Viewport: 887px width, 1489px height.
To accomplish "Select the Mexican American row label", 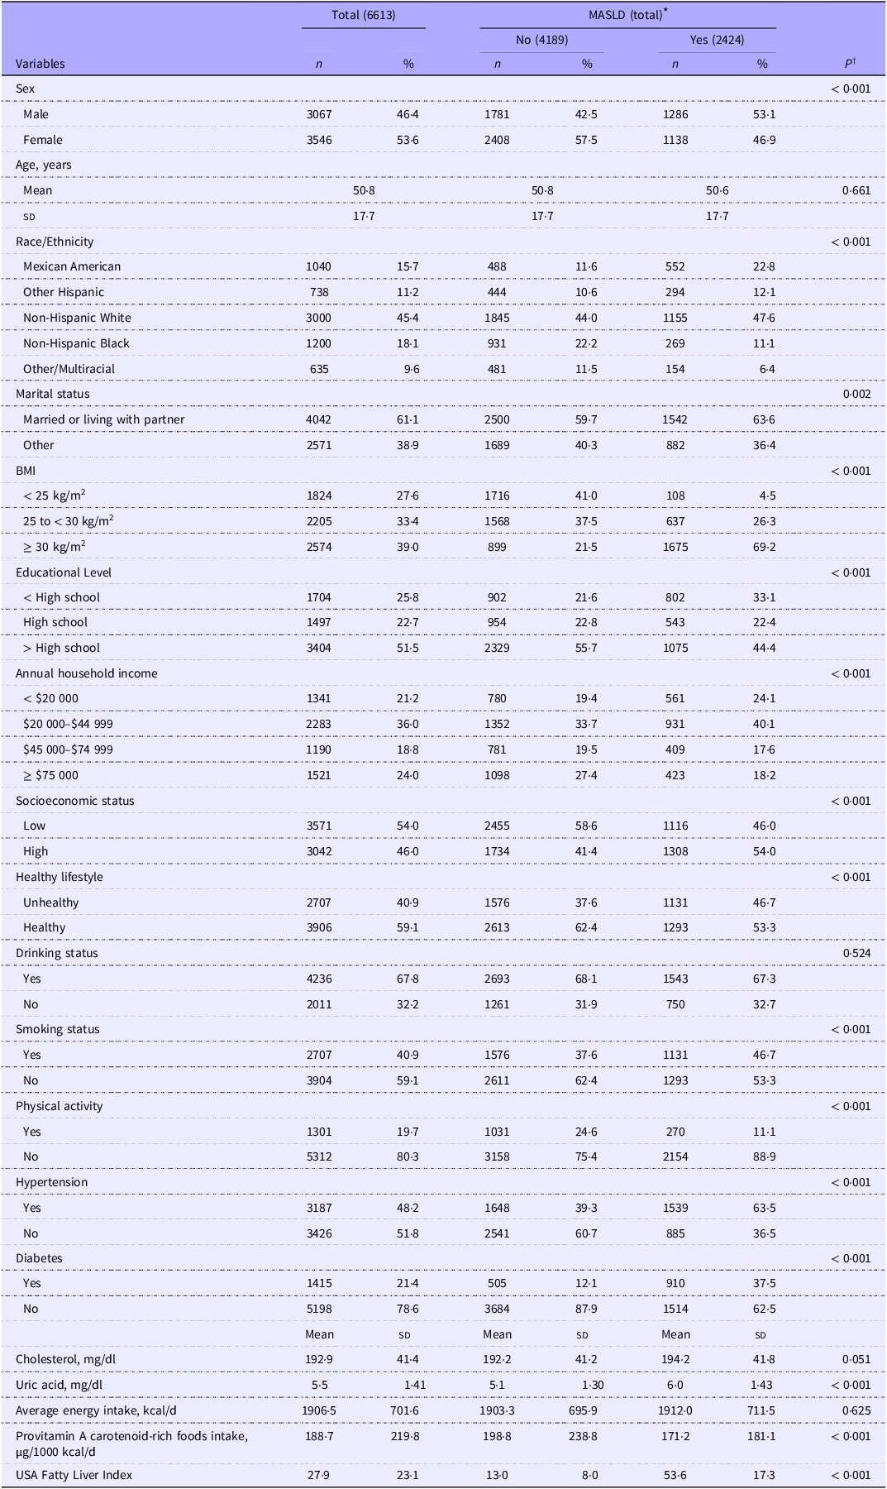I will tap(72, 266).
